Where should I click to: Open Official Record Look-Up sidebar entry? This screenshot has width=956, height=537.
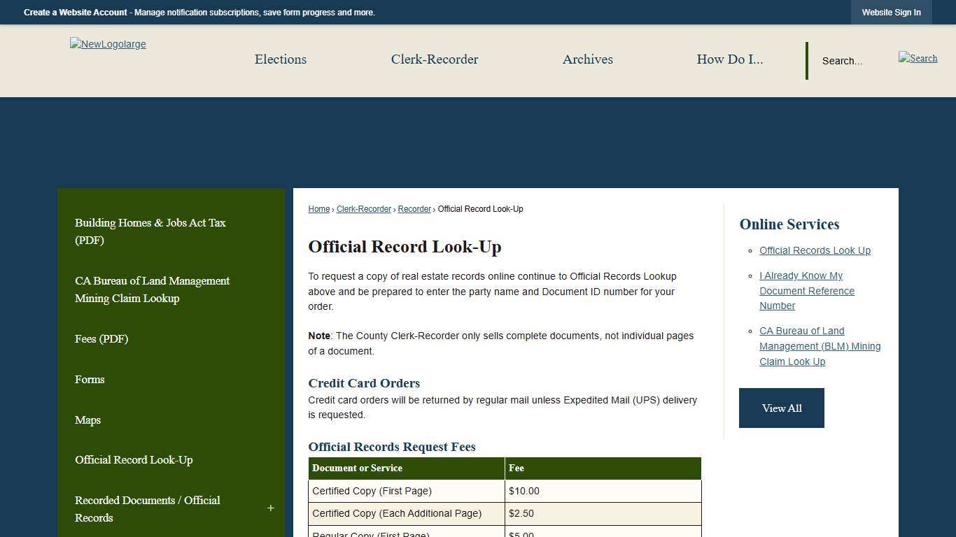(133, 460)
